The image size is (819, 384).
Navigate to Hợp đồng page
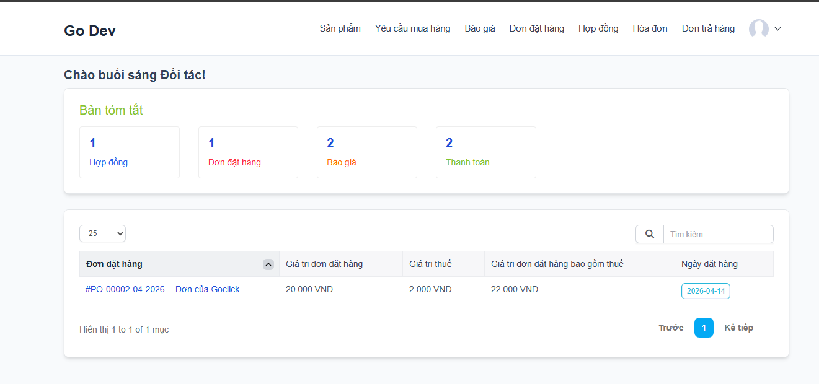click(598, 28)
